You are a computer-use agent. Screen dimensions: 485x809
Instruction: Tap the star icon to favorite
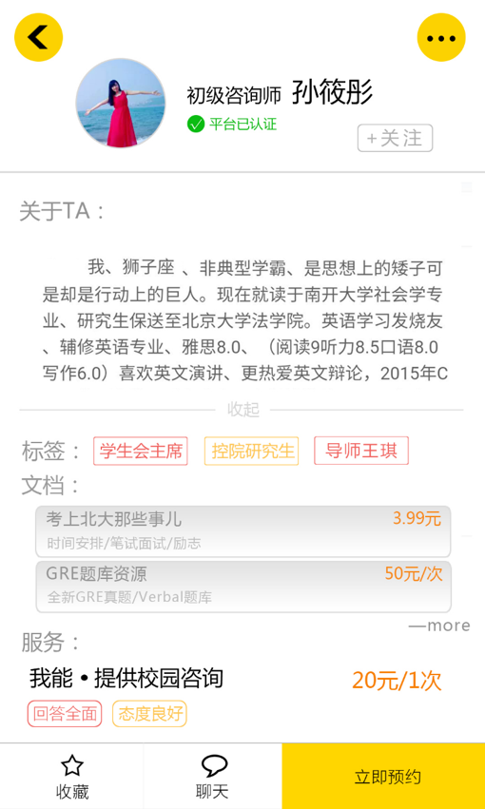pyautogui.click(x=71, y=765)
